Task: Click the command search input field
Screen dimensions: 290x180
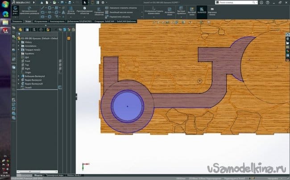Action: 232,2
